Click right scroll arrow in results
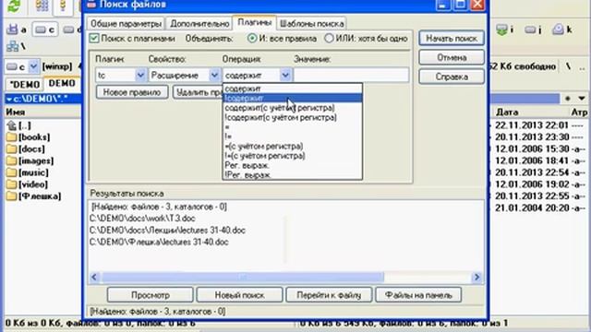 coord(476,278)
